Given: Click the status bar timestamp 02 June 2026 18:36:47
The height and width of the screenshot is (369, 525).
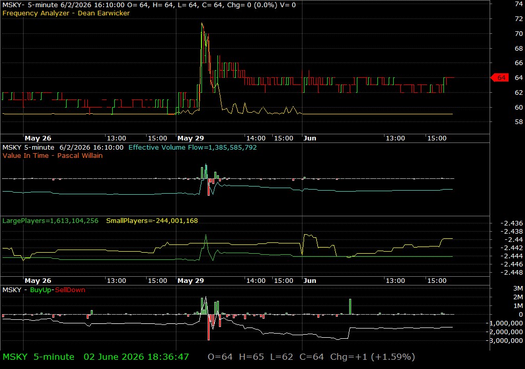Looking at the screenshot, I should (136, 357).
